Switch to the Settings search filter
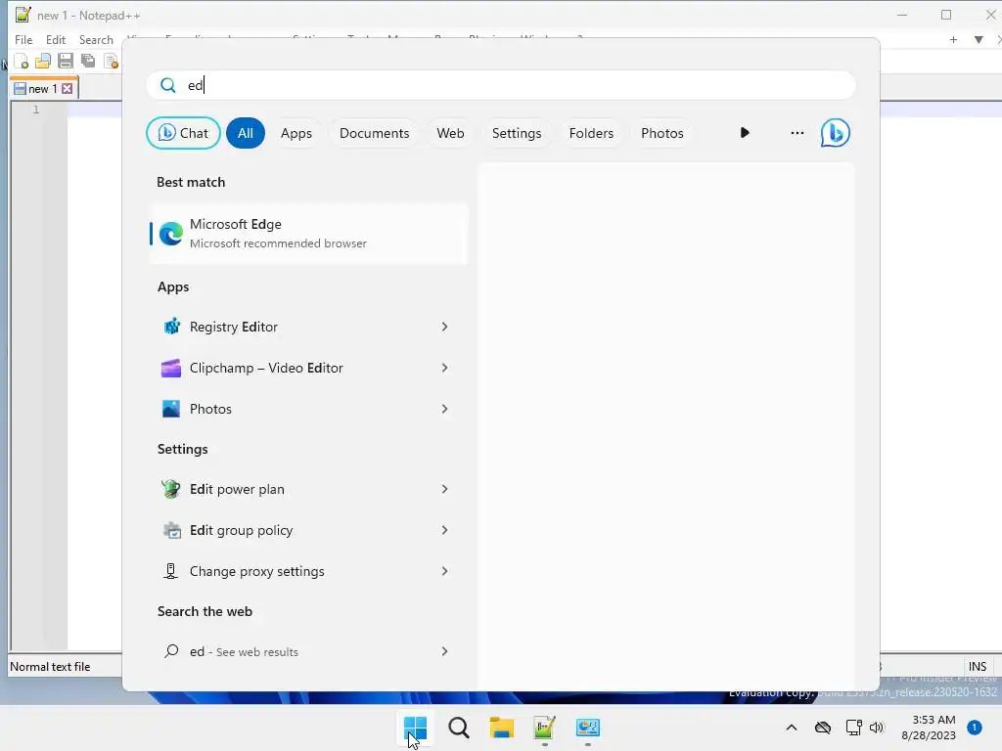The width and height of the screenshot is (1002, 751). pos(517,133)
